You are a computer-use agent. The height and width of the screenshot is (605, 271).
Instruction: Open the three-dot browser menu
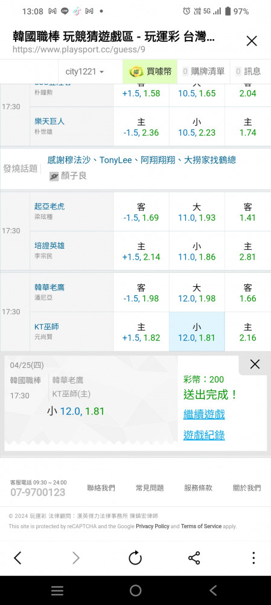(x=253, y=558)
